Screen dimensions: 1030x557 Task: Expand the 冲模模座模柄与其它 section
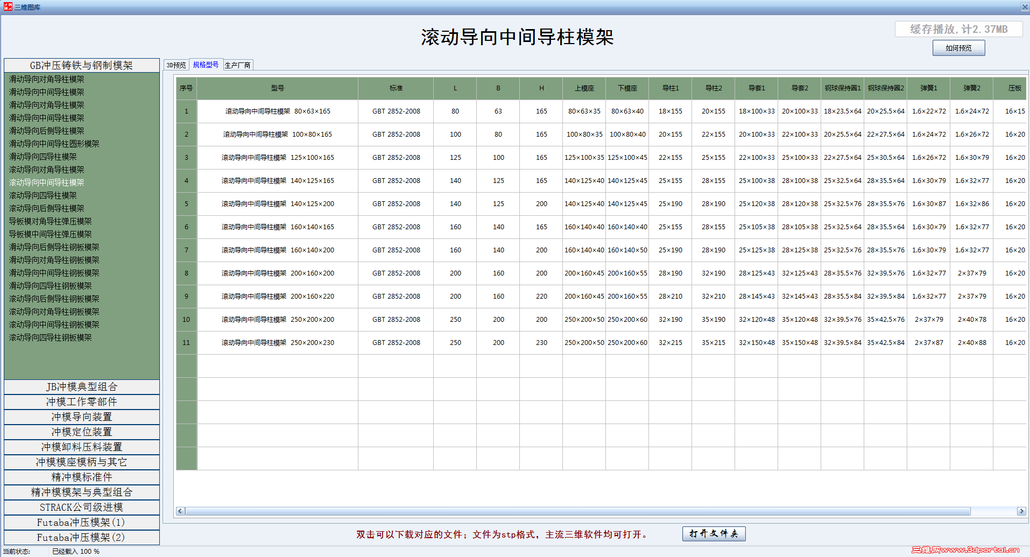(82, 462)
